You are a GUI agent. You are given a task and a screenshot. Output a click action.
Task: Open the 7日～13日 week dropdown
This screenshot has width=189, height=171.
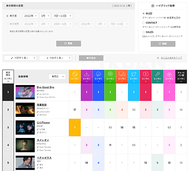coord(63,16)
